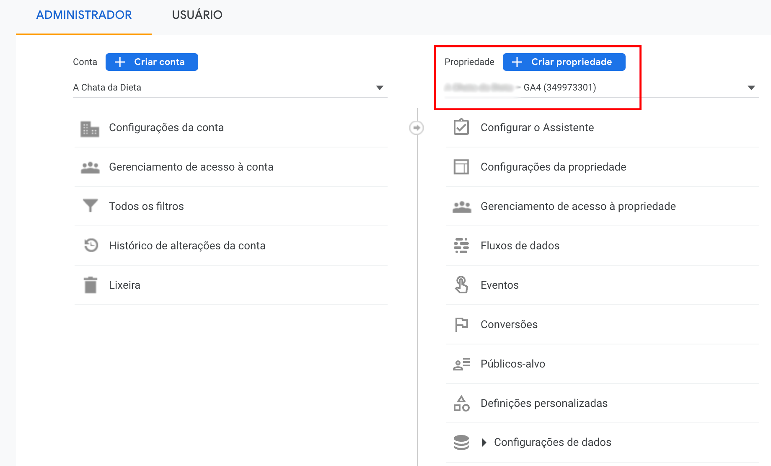Click the Fluxos de dados icon
Viewport: 771px width, 466px height.
pyautogui.click(x=461, y=246)
